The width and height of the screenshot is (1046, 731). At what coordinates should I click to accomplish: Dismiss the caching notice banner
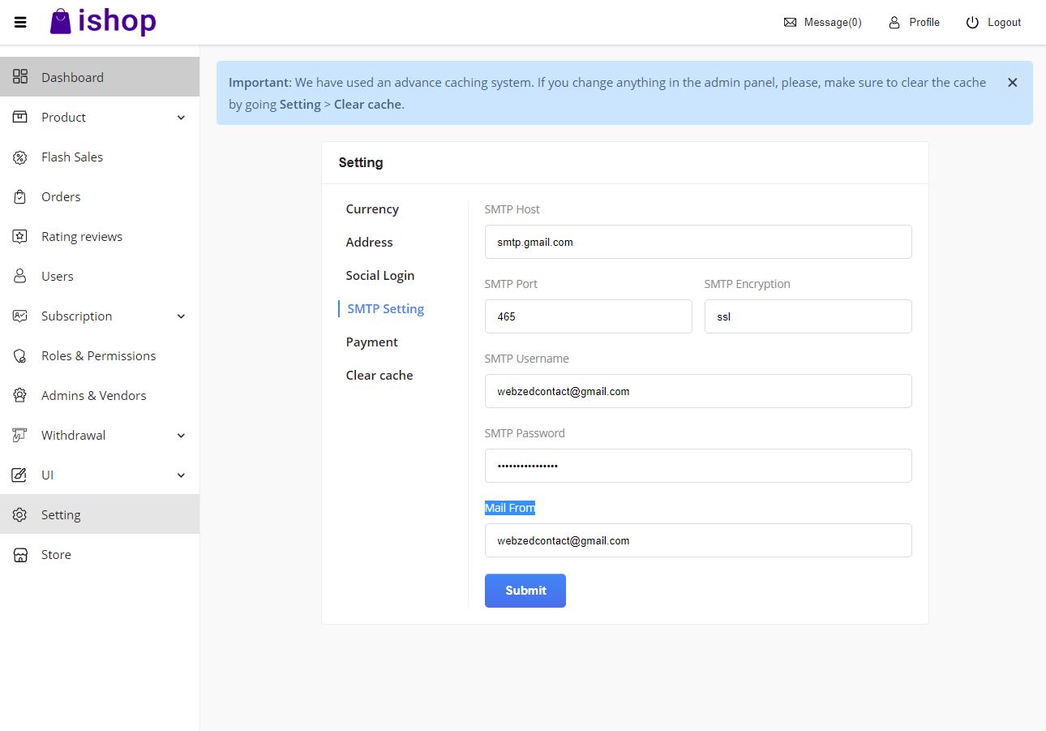[1012, 83]
